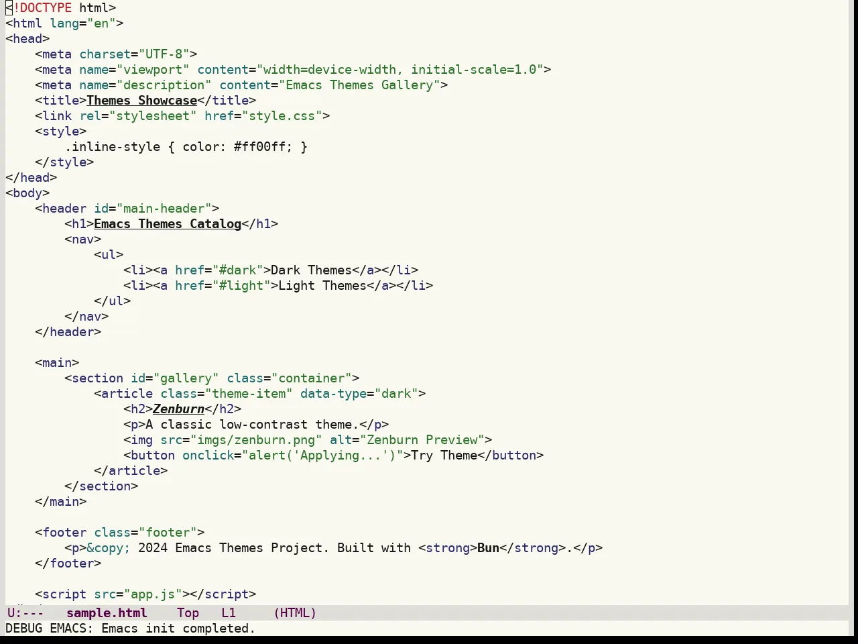This screenshot has height=644, width=858.
Task: Click the <footer class="footer"> tag
Action: (120, 533)
